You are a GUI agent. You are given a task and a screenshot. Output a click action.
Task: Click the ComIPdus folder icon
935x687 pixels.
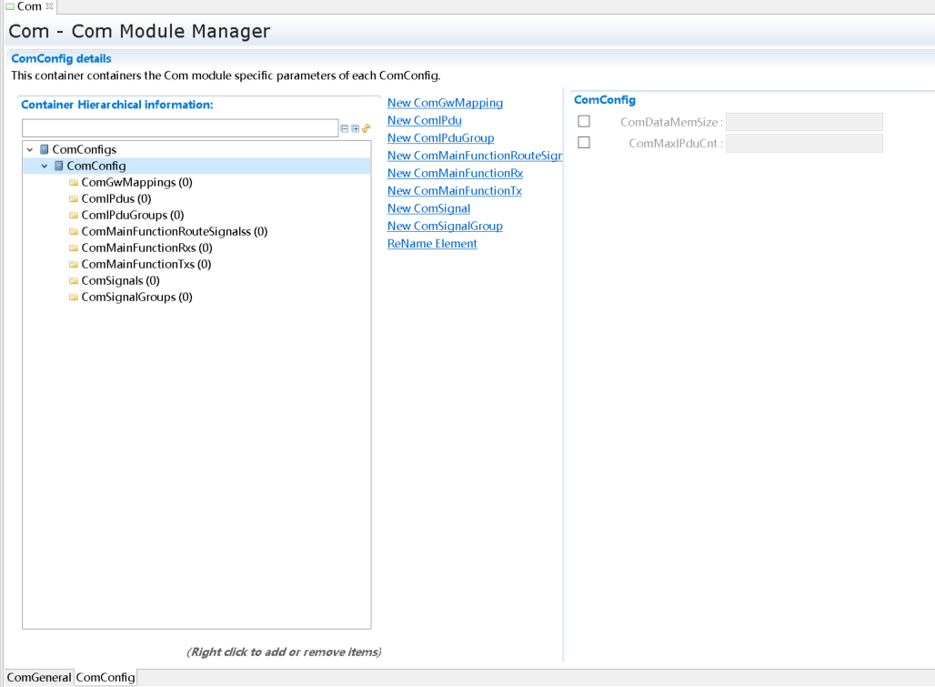(74, 198)
